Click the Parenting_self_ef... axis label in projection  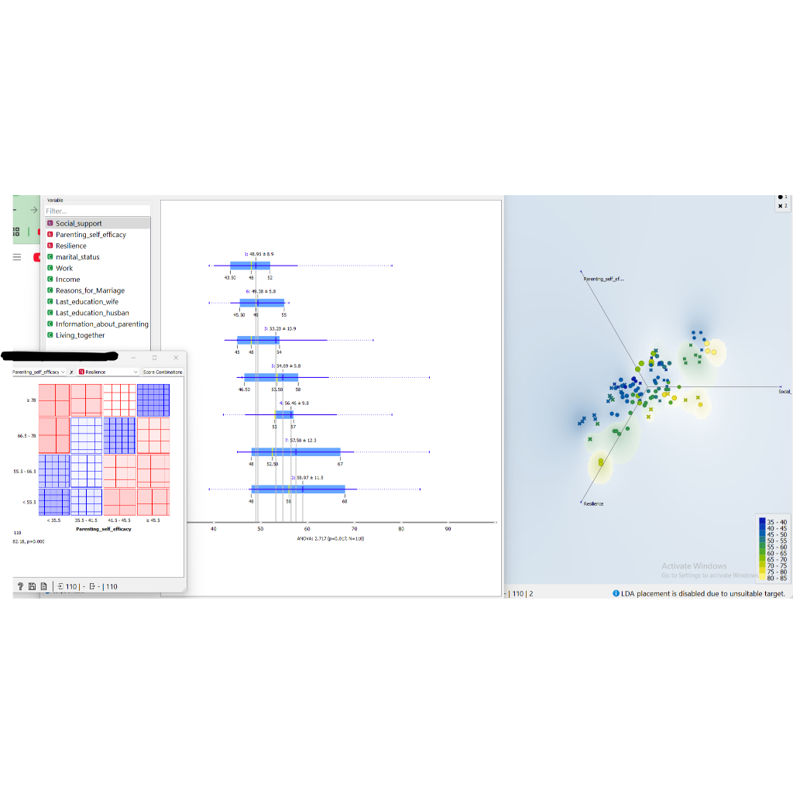click(603, 279)
